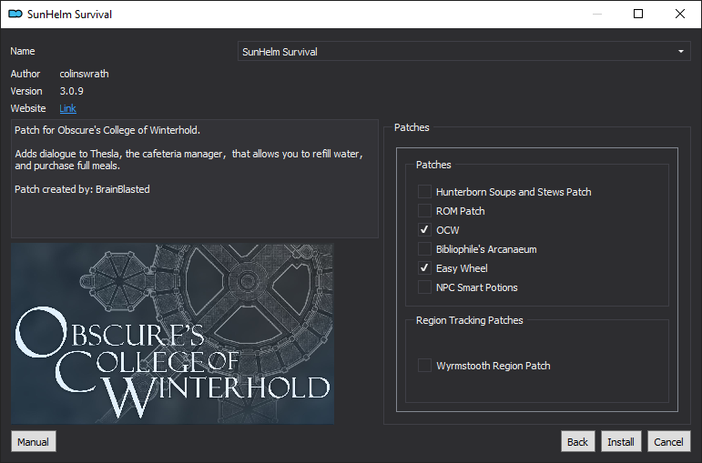Open the Name dropdown arrow
702x463 pixels.
(x=681, y=52)
